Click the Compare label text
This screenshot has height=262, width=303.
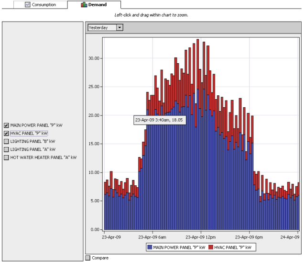(100, 258)
